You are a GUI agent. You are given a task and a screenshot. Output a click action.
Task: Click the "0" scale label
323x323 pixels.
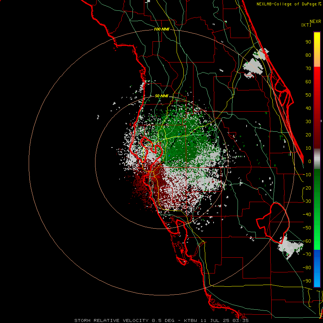[310, 161]
